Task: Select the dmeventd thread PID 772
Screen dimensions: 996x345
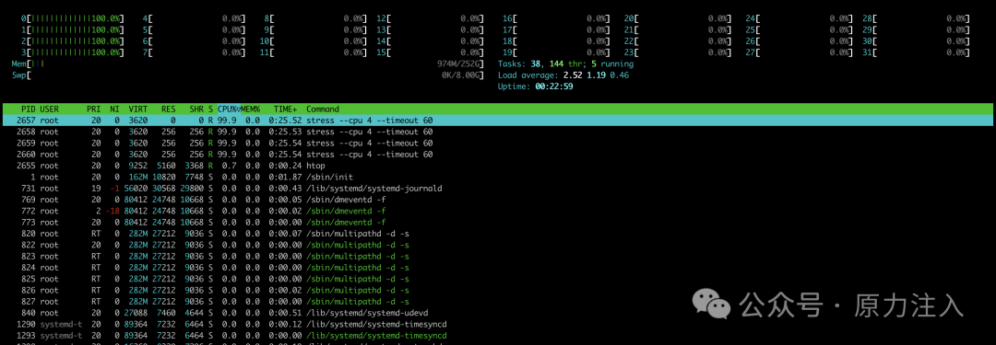Action: click(x=497, y=212)
